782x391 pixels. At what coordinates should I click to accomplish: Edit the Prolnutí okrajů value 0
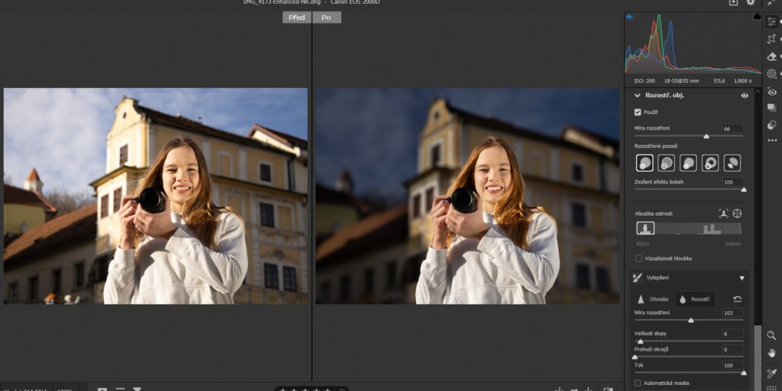tap(733, 349)
